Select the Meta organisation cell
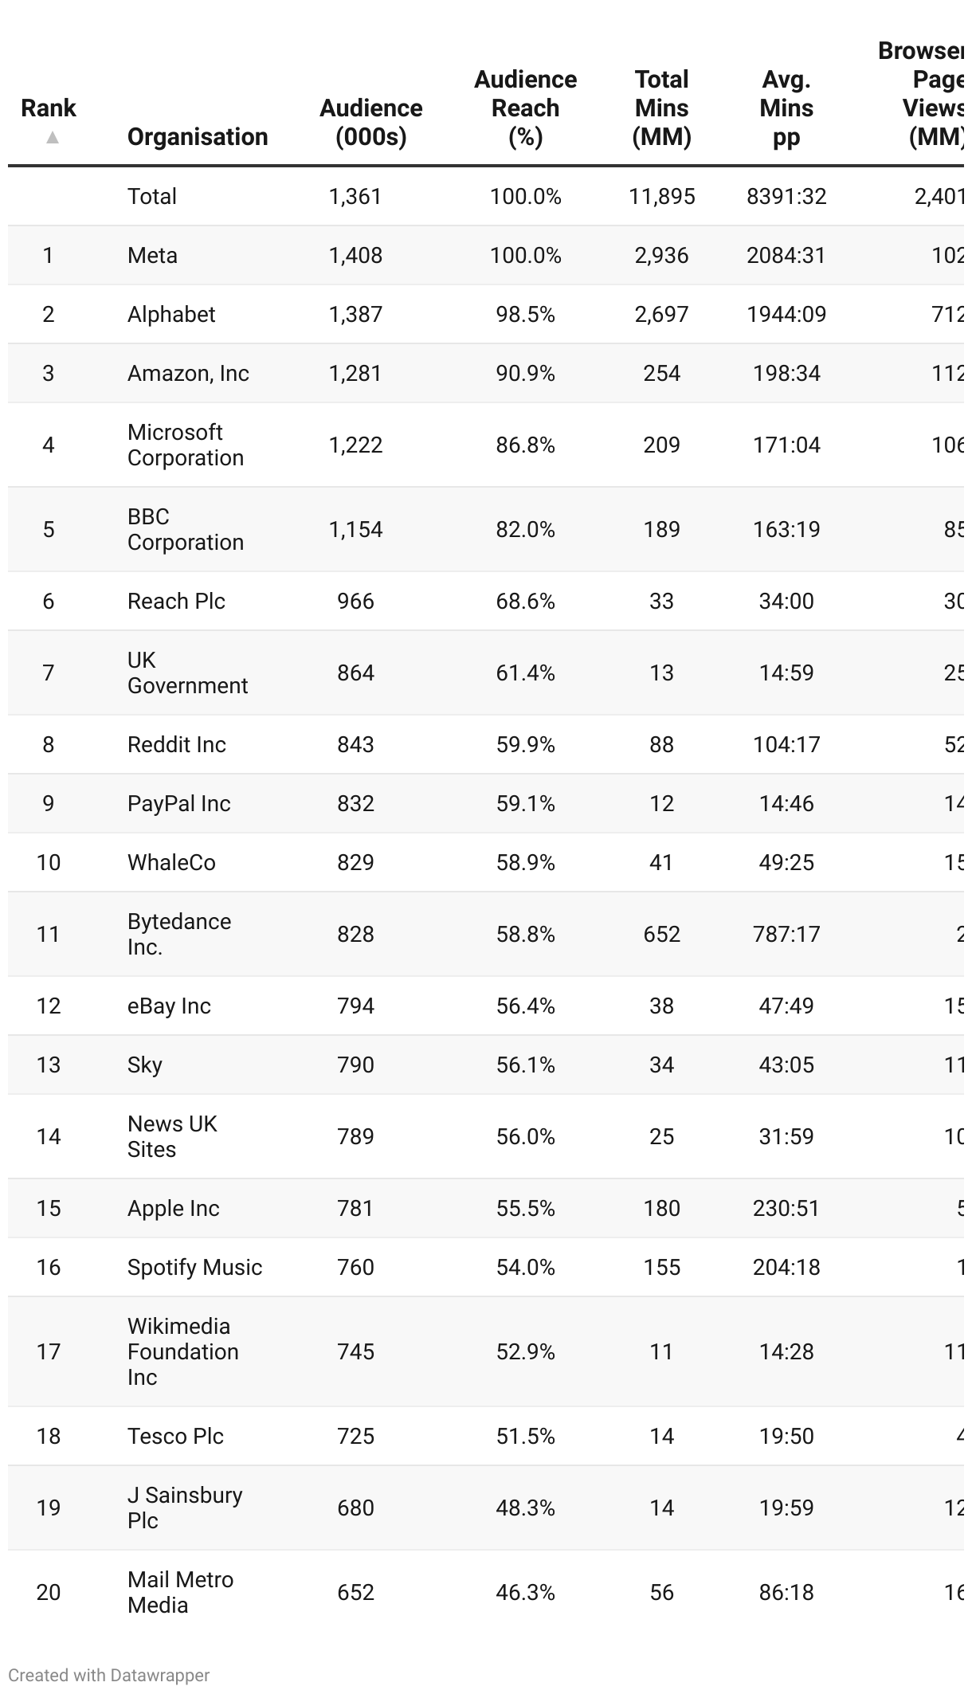The image size is (972, 1694). 152,256
